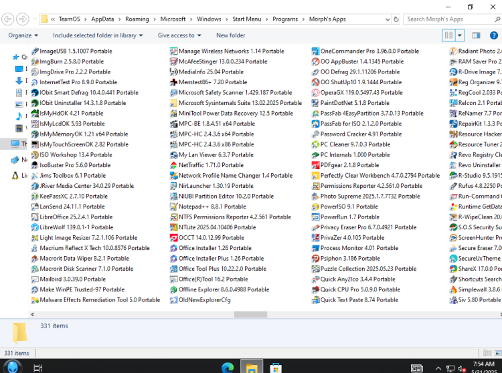Click the MPC-BE 1.8.4.51 x64 icon

(x=173, y=124)
